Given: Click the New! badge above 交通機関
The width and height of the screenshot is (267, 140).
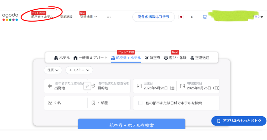Looking at the screenshot, I should [83, 13].
